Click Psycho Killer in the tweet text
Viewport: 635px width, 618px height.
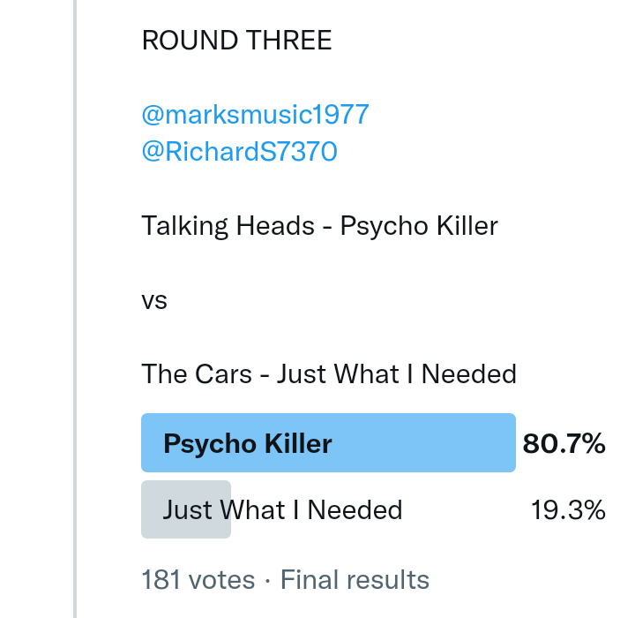tap(419, 226)
